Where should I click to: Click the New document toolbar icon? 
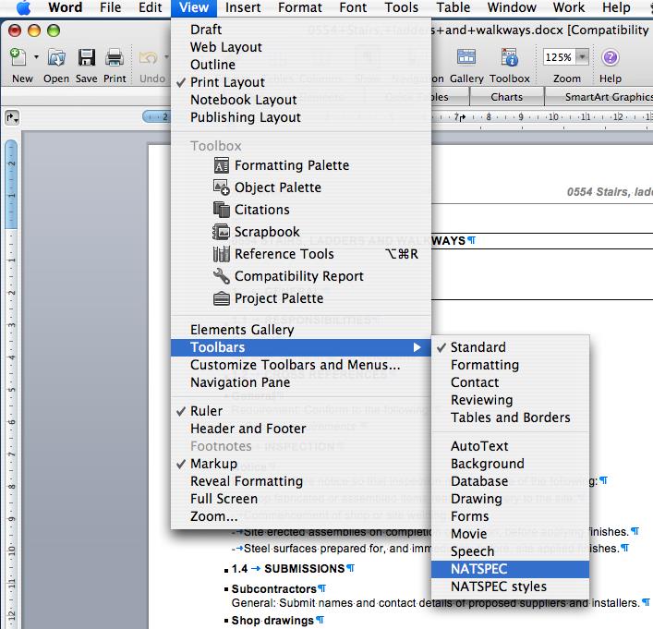[17, 59]
